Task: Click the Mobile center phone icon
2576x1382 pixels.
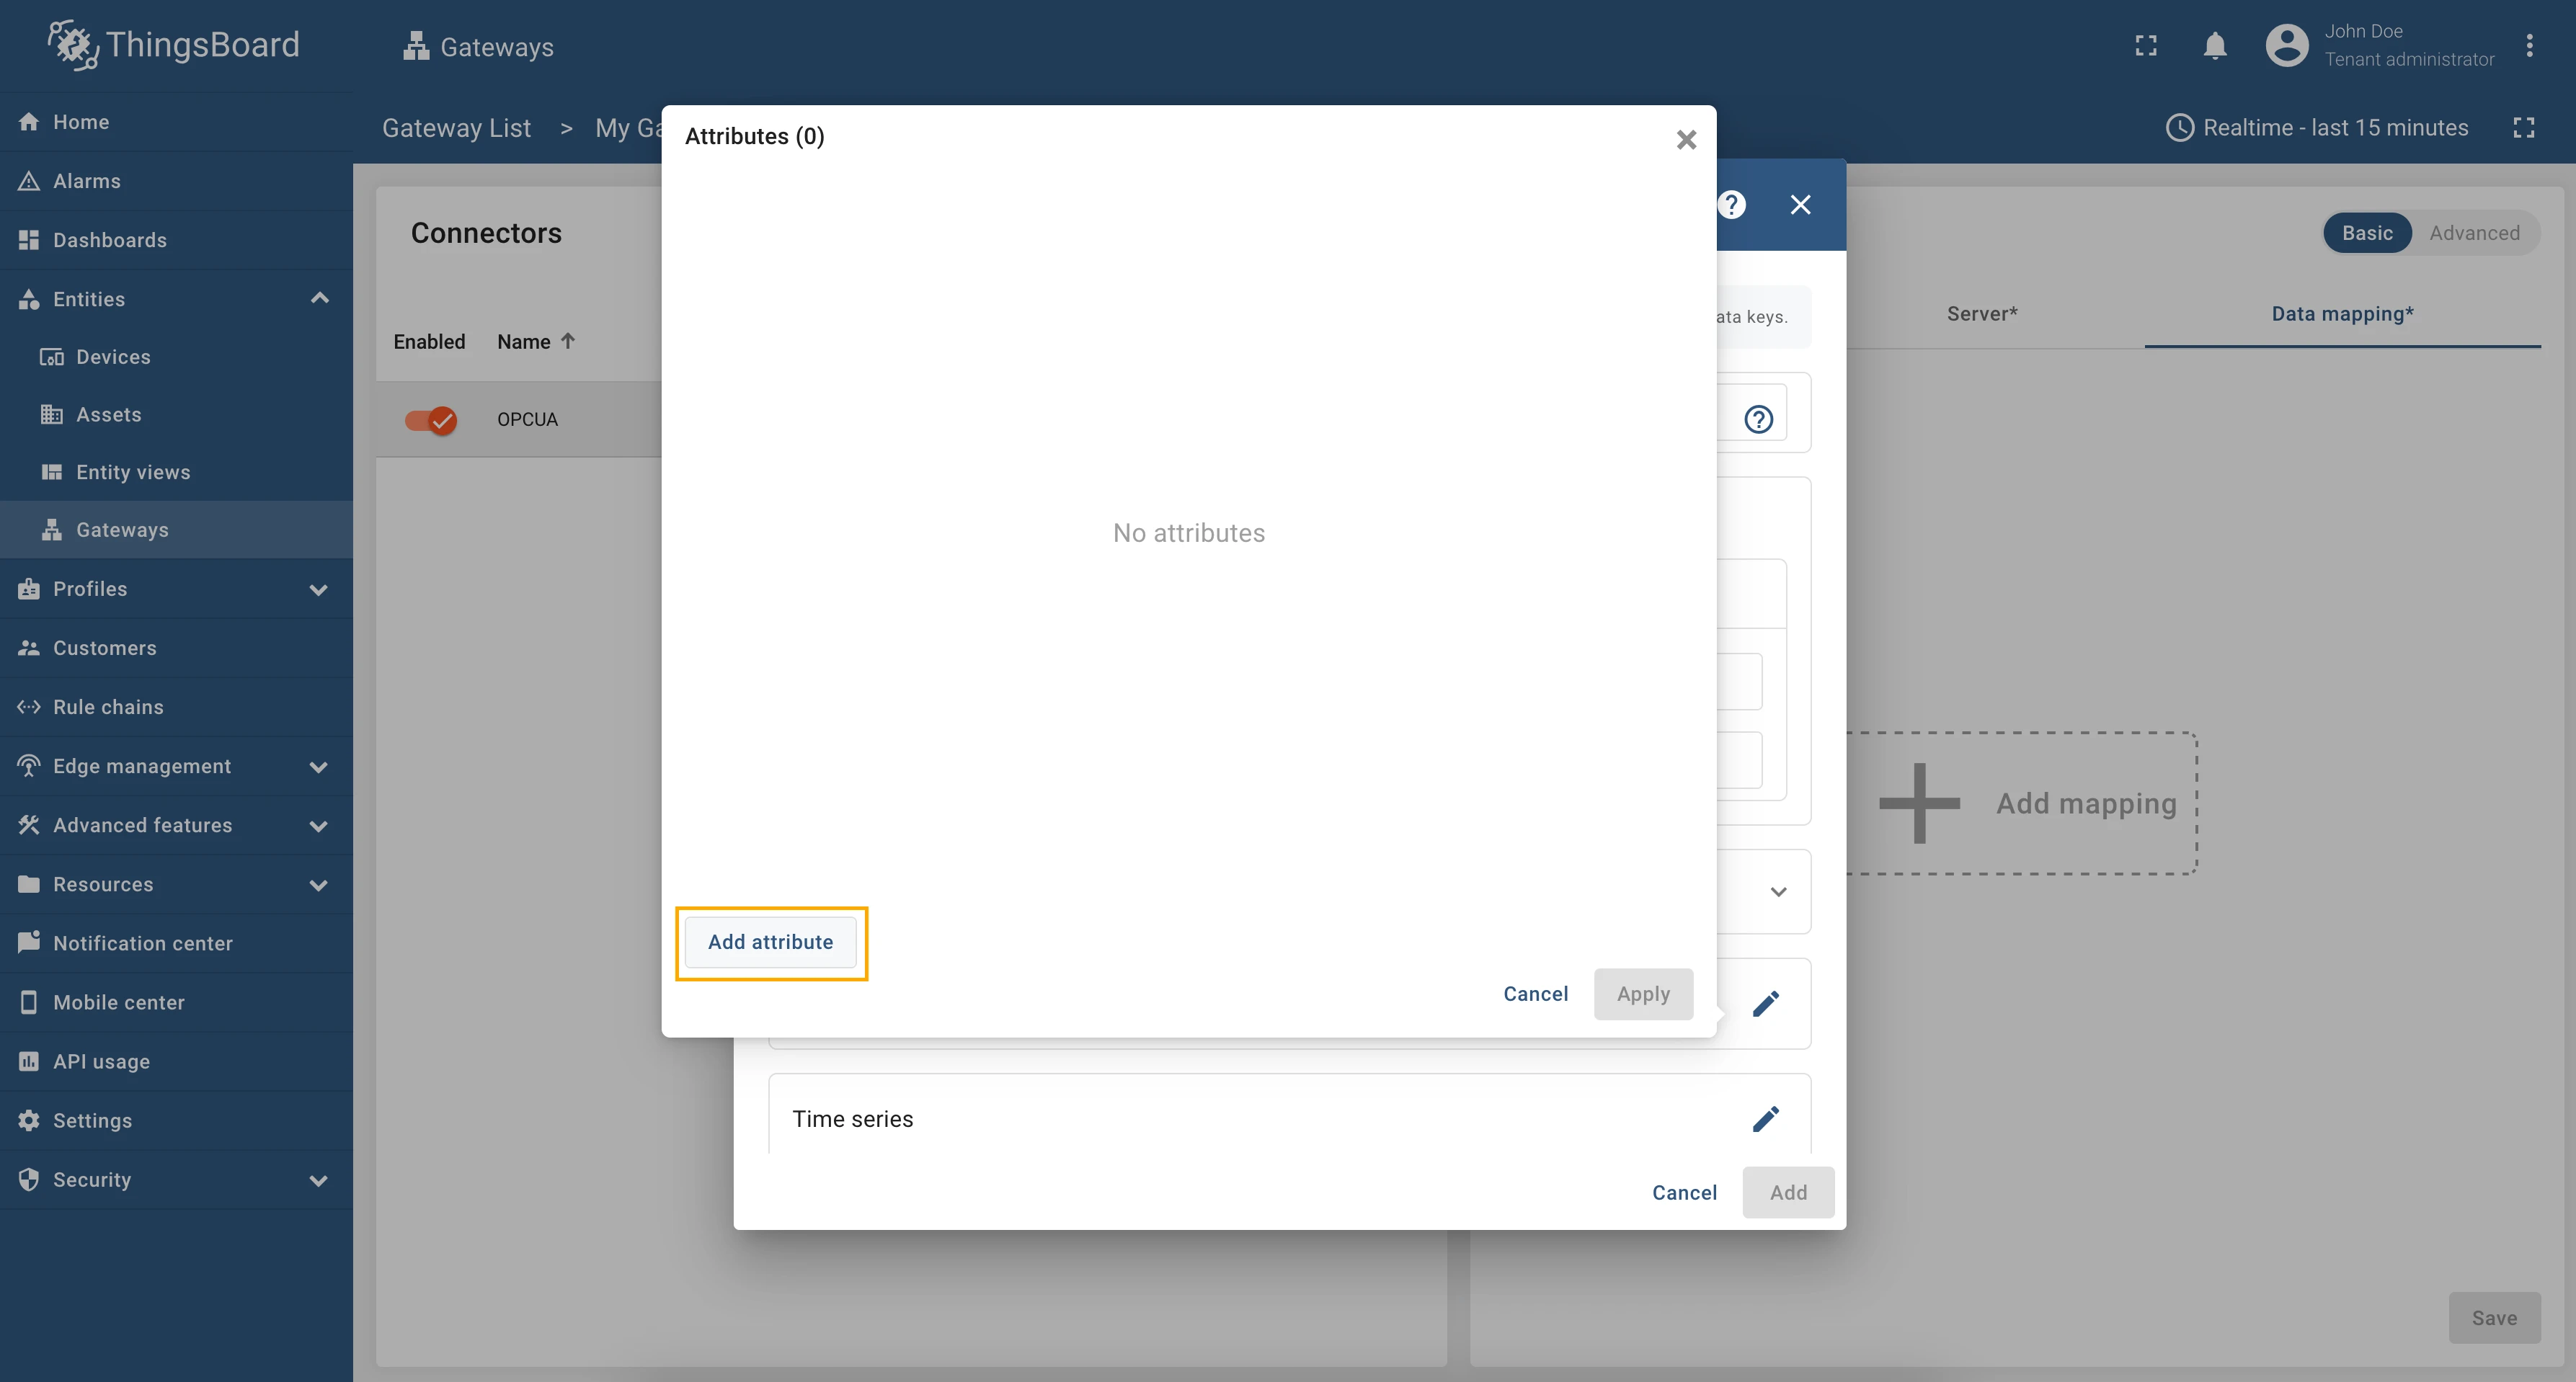Action: point(29,1002)
